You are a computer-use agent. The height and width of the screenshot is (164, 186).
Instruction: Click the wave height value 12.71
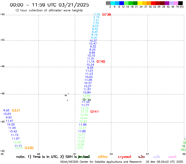81,134
